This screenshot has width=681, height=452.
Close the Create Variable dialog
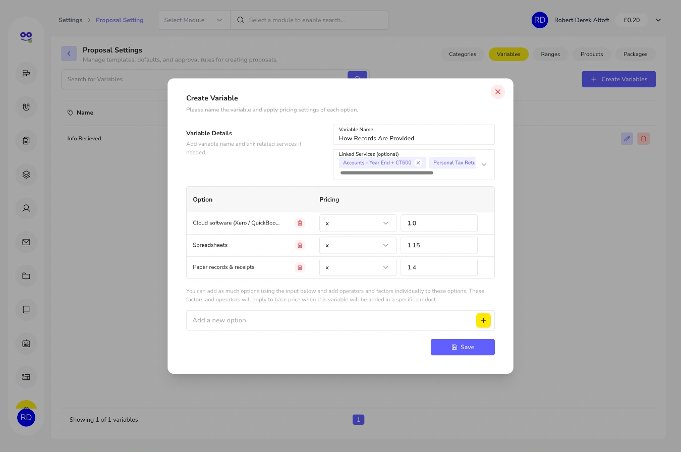tap(498, 92)
